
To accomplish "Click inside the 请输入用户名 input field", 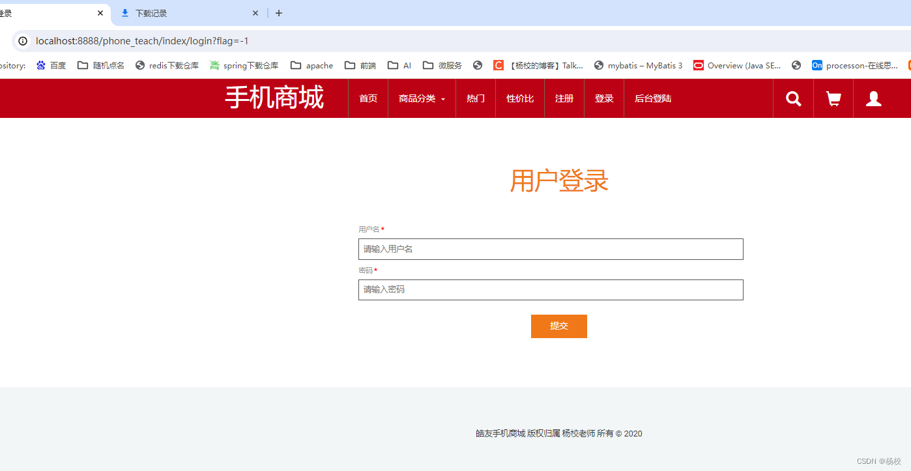I will [551, 249].
